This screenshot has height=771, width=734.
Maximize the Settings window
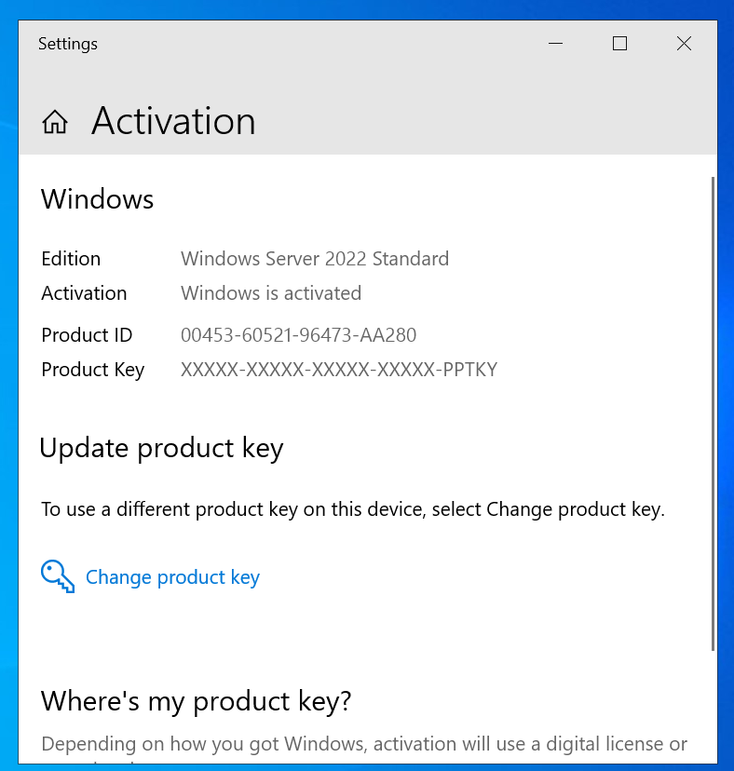coord(619,43)
